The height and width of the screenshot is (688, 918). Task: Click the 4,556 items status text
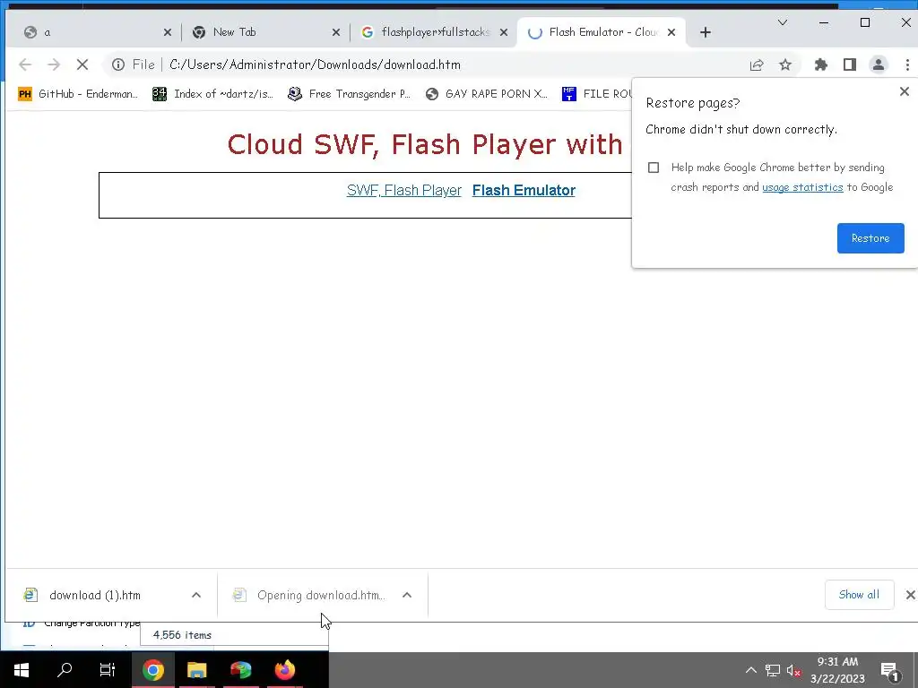click(182, 635)
